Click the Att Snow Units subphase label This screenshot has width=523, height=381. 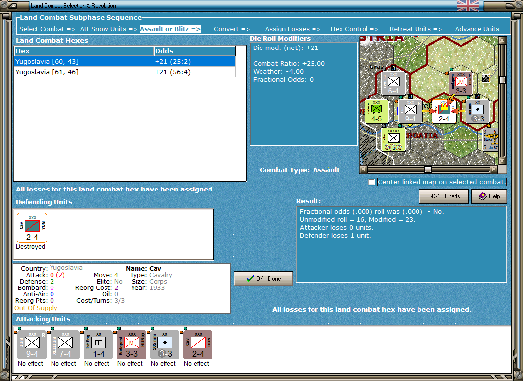[x=108, y=29]
